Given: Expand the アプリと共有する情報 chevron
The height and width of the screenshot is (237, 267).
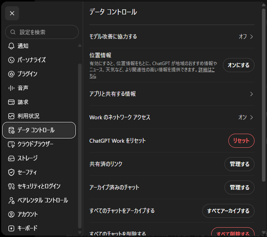Looking at the screenshot, I should click(x=251, y=94).
